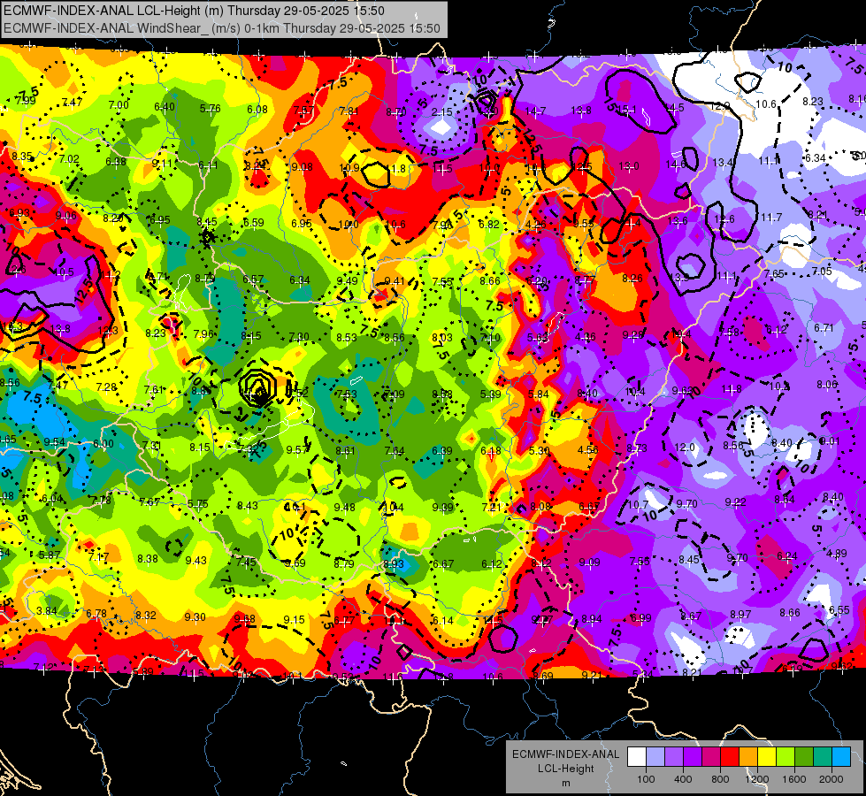866x796 pixels.
Task: Click the wind shear value 6.40
Action: click(x=165, y=107)
